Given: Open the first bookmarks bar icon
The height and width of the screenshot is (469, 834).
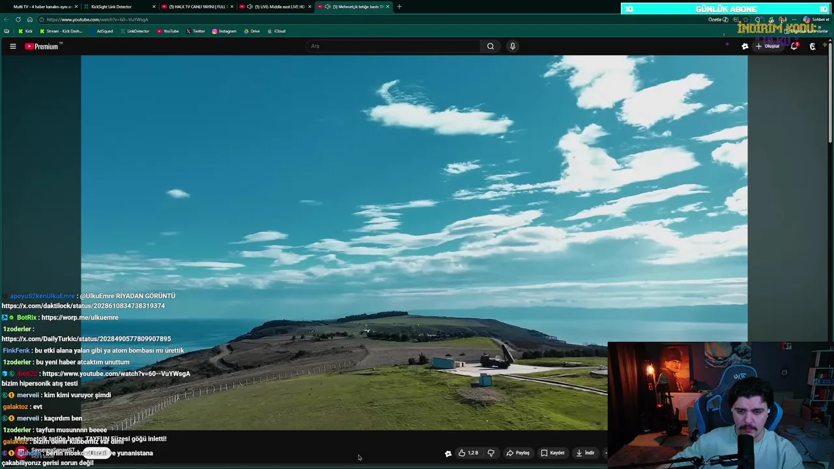Looking at the screenshot, I should pos(7,31).
